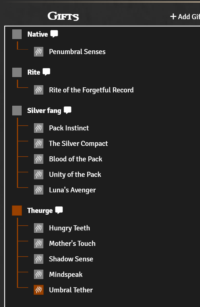Collapse the Silver fang gift group
Image resolution: width=200 pixels, height=307 pixels.
pos(44,111)
